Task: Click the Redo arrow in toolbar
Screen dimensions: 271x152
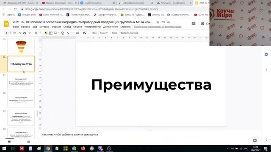Action: tap(20, 33)
